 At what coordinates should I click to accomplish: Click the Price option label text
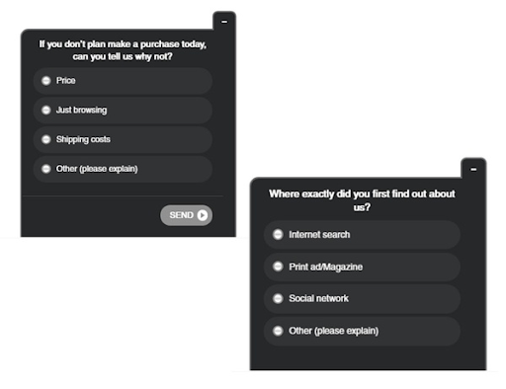click(66, 81)
